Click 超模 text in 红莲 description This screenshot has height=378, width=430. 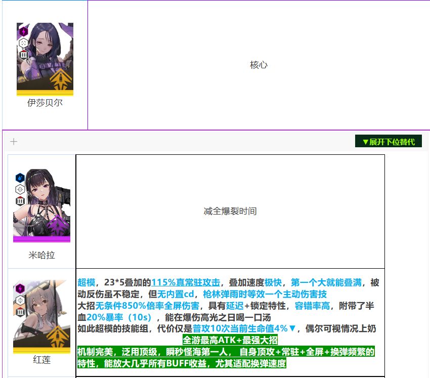[87, 282]
